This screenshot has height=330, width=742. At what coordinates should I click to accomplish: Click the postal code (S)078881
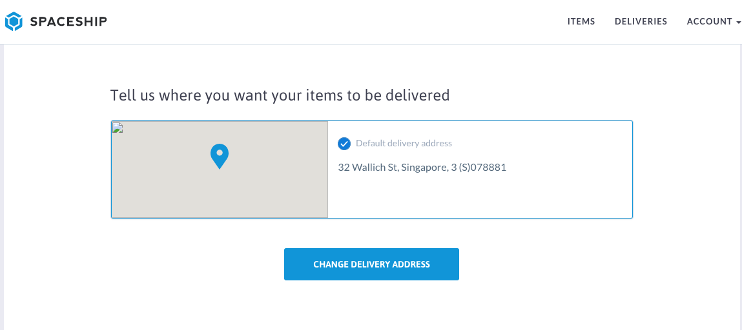[482, 168]
